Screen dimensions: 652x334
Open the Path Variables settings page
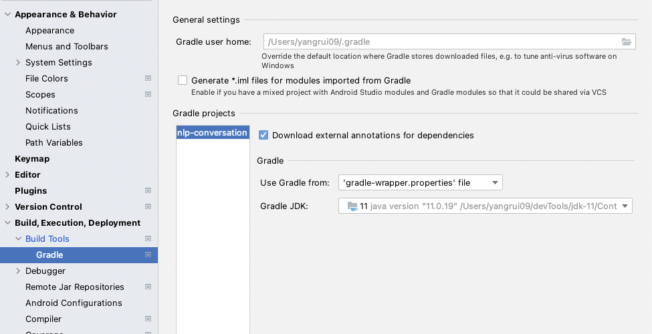tap(54, 143)
